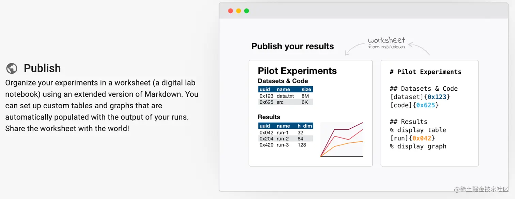
Task: Click the h_dim column header
Action: 305,126
